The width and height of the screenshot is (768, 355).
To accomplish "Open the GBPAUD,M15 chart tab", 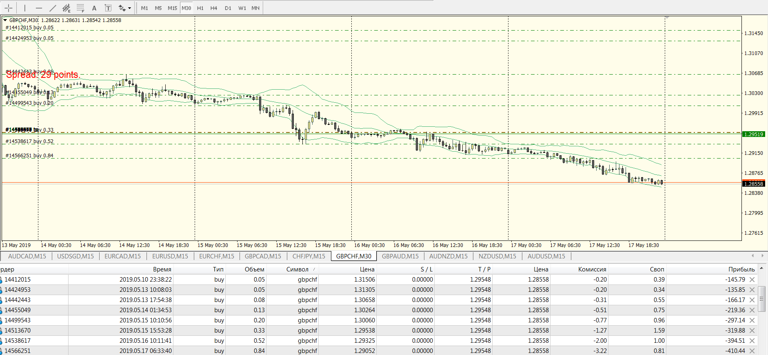I will pos(400,256).
